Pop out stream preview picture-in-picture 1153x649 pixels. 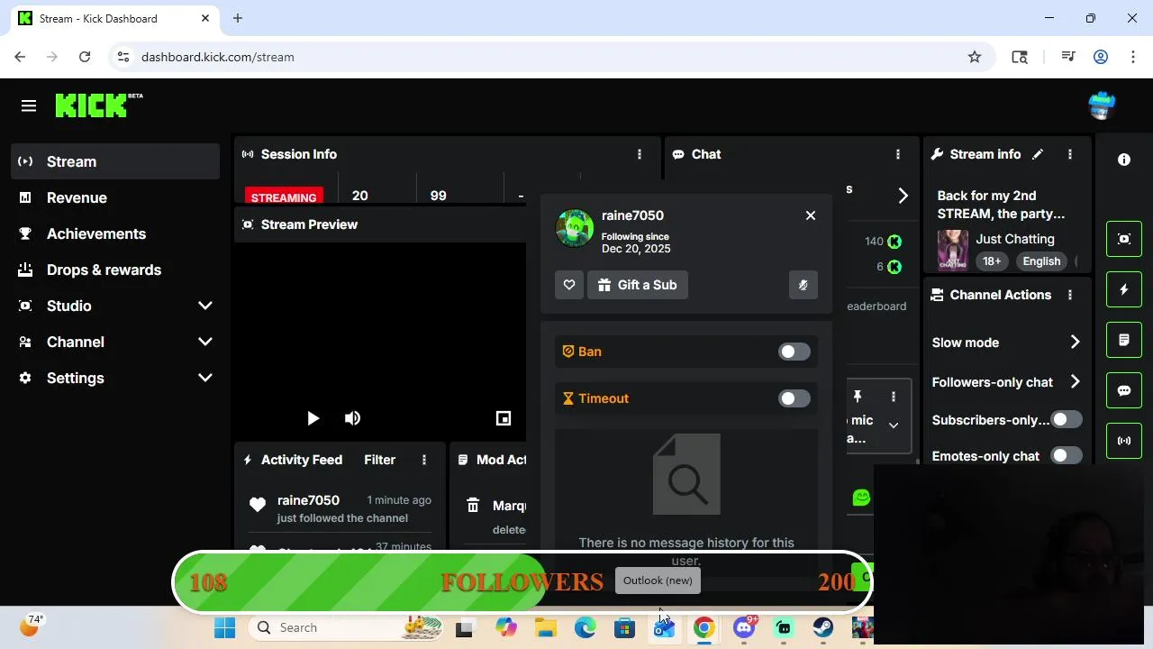point(504,418)
